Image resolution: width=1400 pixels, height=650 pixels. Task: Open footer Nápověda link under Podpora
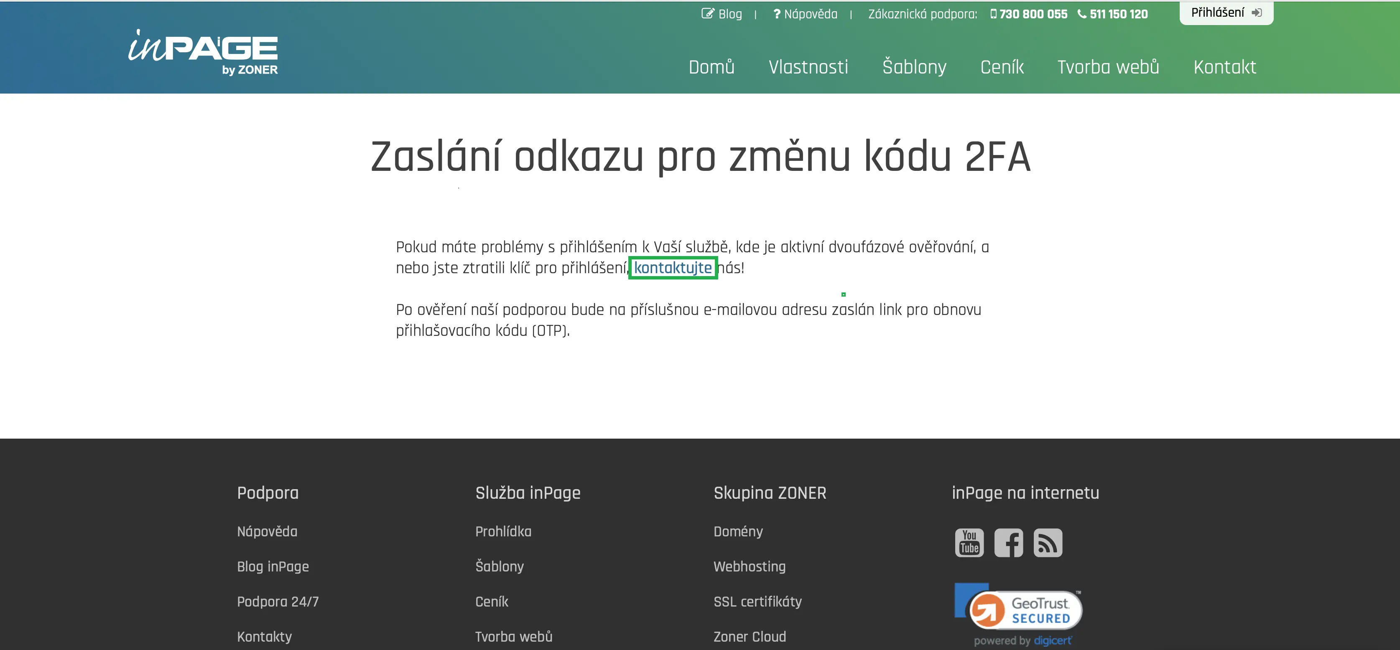pos(267,531)
